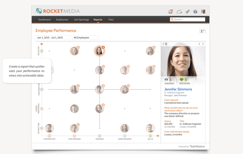Click the 3 Engaged axis marker
Screen dimensions: 243x154
[x=99, y=136]
